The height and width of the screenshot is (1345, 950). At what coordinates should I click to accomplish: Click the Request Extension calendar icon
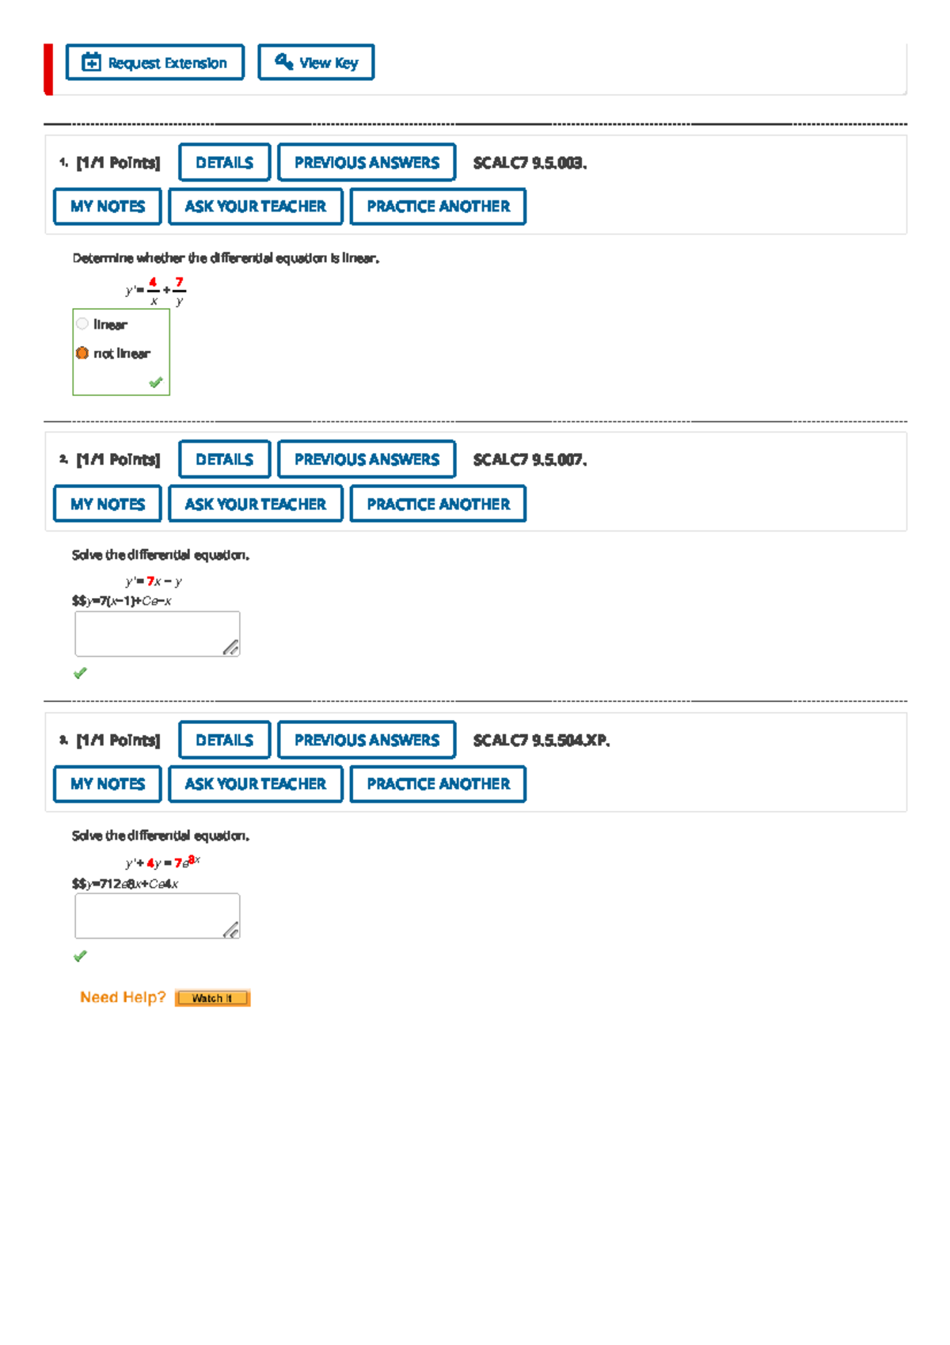[x=92, y=63]
